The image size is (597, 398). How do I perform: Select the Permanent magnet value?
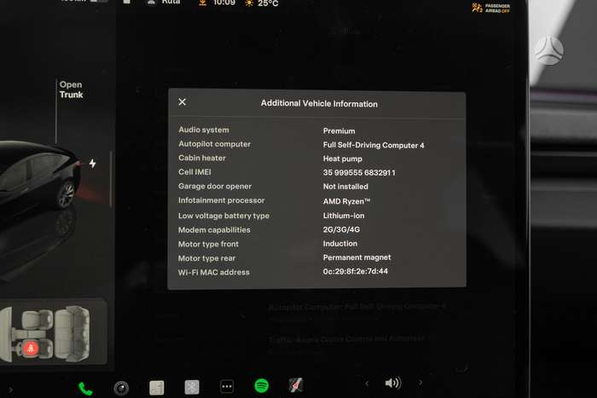[x=356, y=257]
